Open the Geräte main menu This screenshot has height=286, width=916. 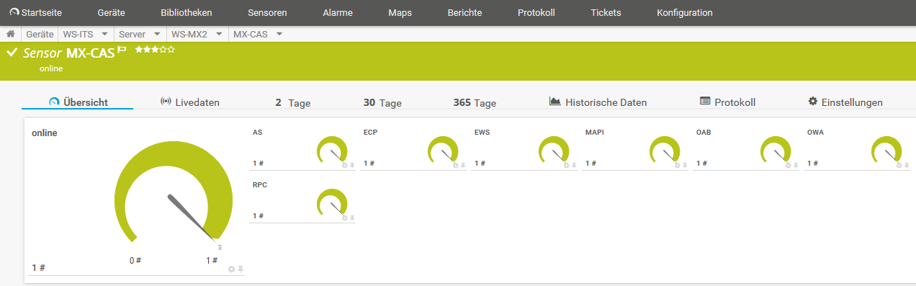[112, 12]
